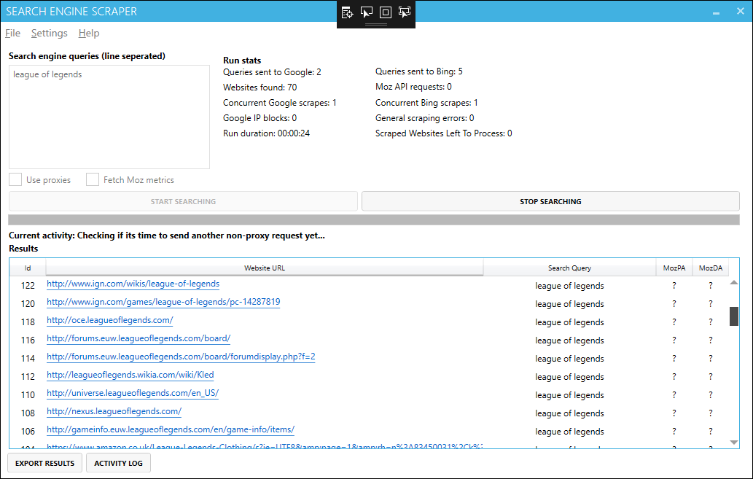
Task: Click the 'Moz API requests: 0' stat
Action: coord(413,87)
